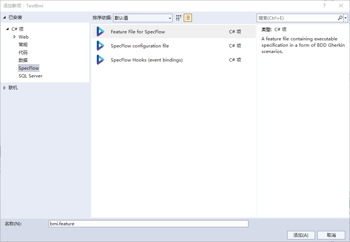
Task: Open the sort by 默认值 dropdown
Action: [142, 18]
